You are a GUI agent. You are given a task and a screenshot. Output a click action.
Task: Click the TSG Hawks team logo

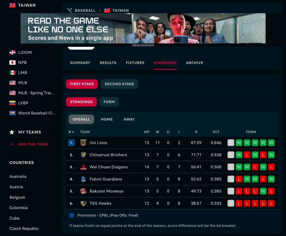pos(83,203)
